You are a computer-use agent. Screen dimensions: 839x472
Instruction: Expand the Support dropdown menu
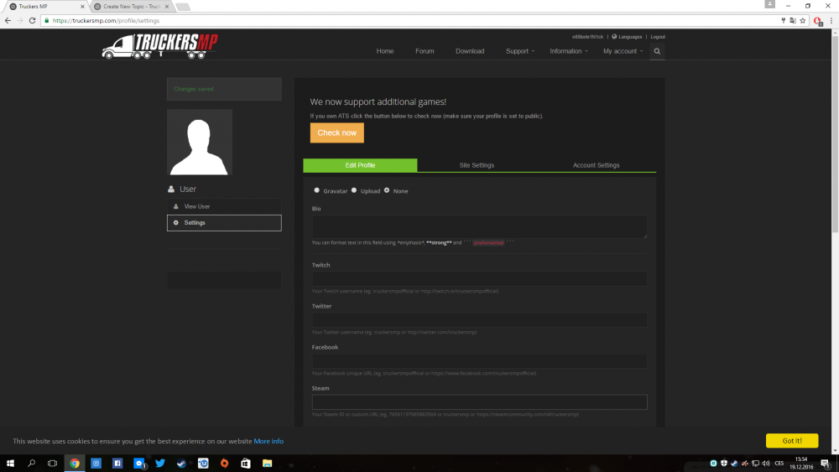click(520, 51)
